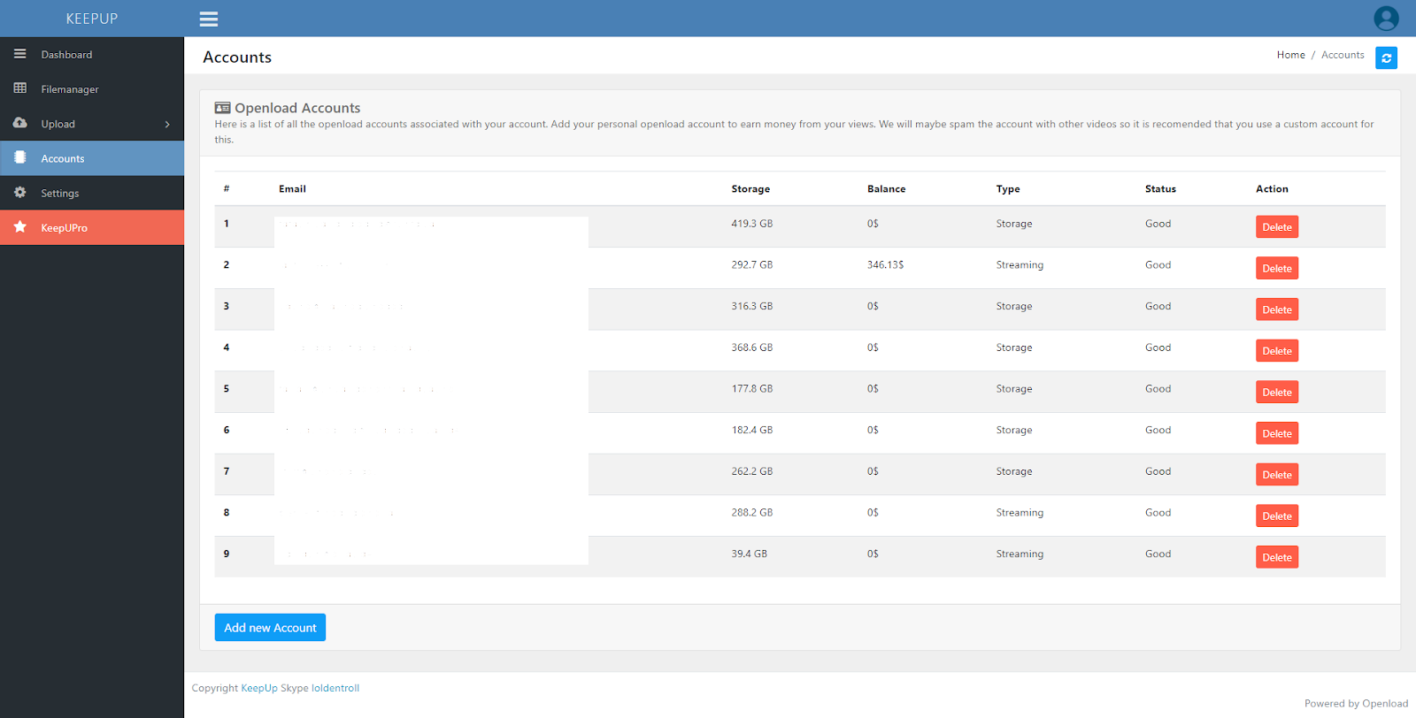
Task: Click the Add new Account button
Action: click(270, 628)
